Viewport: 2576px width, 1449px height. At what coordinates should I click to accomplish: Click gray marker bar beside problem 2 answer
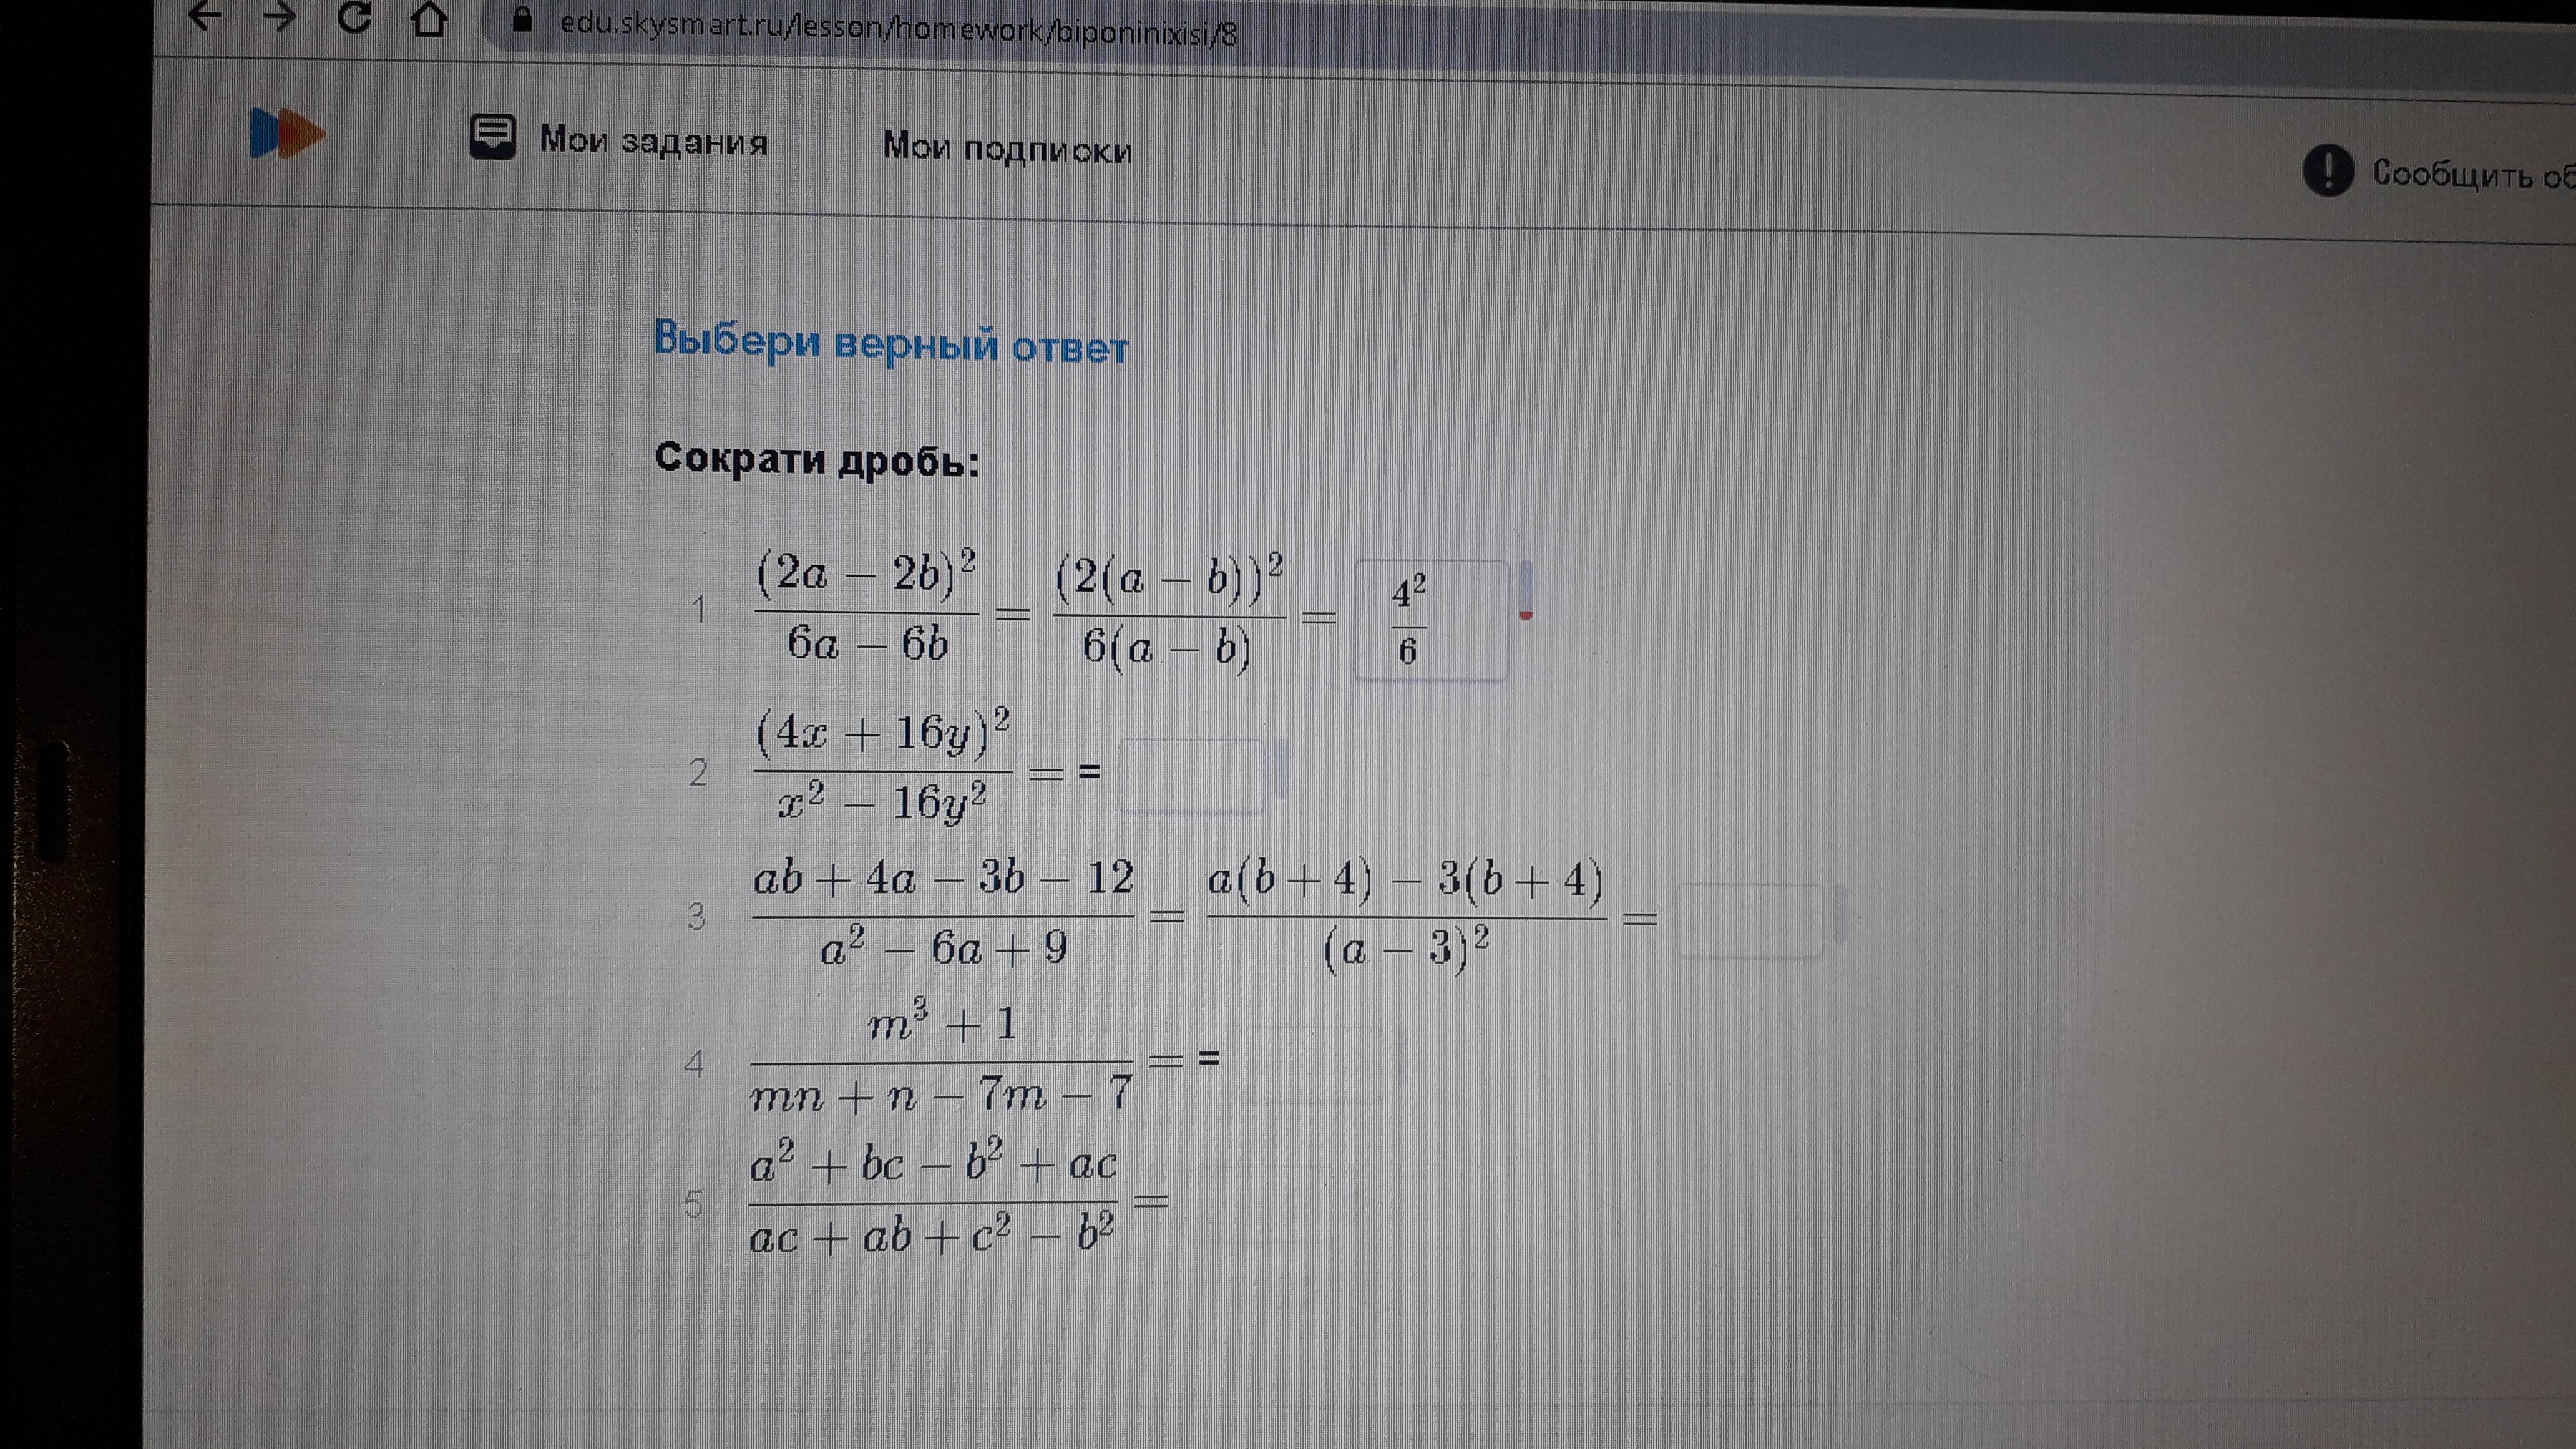point(1281,770)
